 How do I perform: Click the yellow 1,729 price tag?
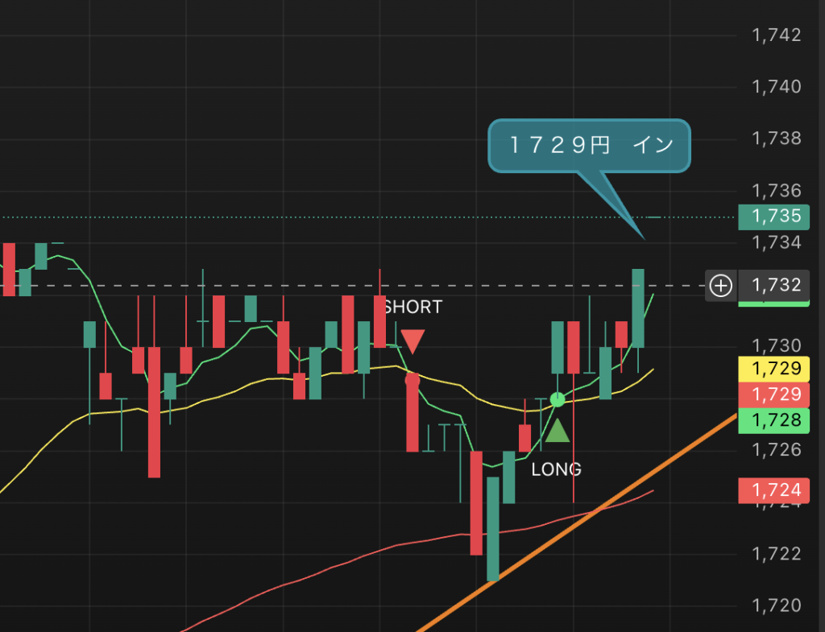click(773, 369)
